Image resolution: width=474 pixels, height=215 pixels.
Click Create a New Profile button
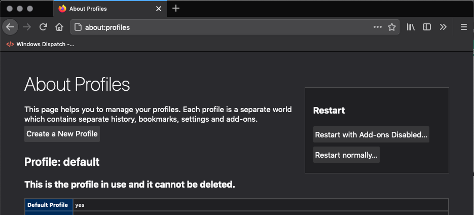[x=62, y=134]
